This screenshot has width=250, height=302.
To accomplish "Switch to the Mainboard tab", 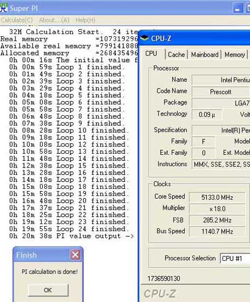I will pos(204,54).
